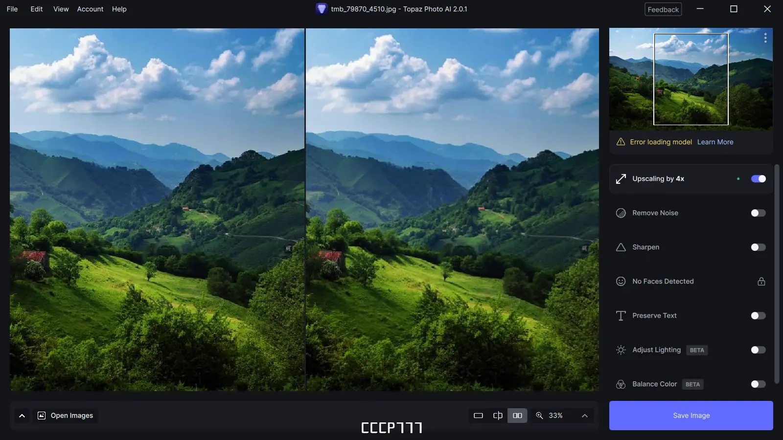Viewport: 783px width, 440px height.
Task: Click the faces lock icon
Action: pos(761,282)
